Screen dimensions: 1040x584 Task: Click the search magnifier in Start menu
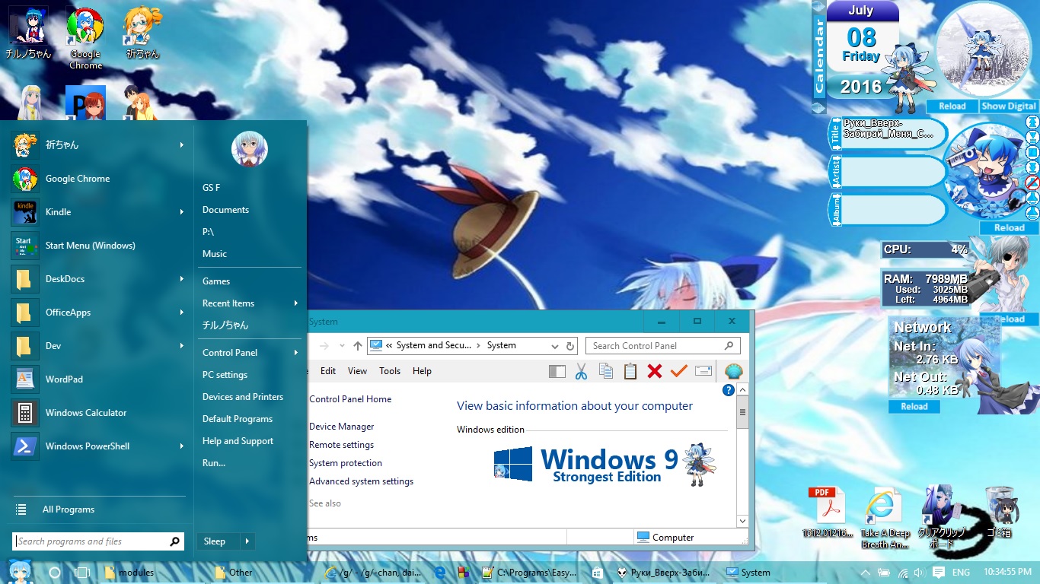[175, 541]
